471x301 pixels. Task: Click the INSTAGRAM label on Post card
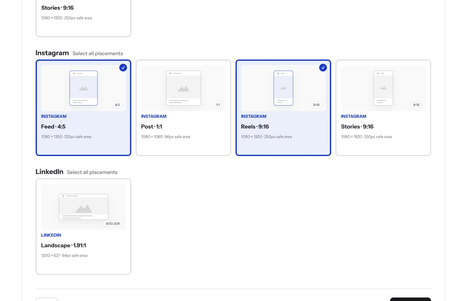[153, 116]
